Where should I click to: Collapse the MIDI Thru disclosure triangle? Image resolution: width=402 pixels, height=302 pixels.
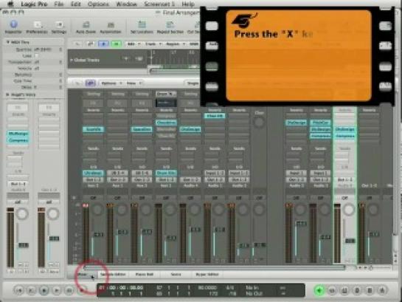[x=8, y=42]
